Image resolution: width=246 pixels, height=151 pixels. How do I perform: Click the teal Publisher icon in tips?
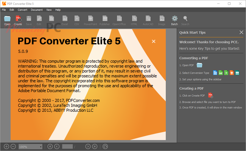point(237,72)
